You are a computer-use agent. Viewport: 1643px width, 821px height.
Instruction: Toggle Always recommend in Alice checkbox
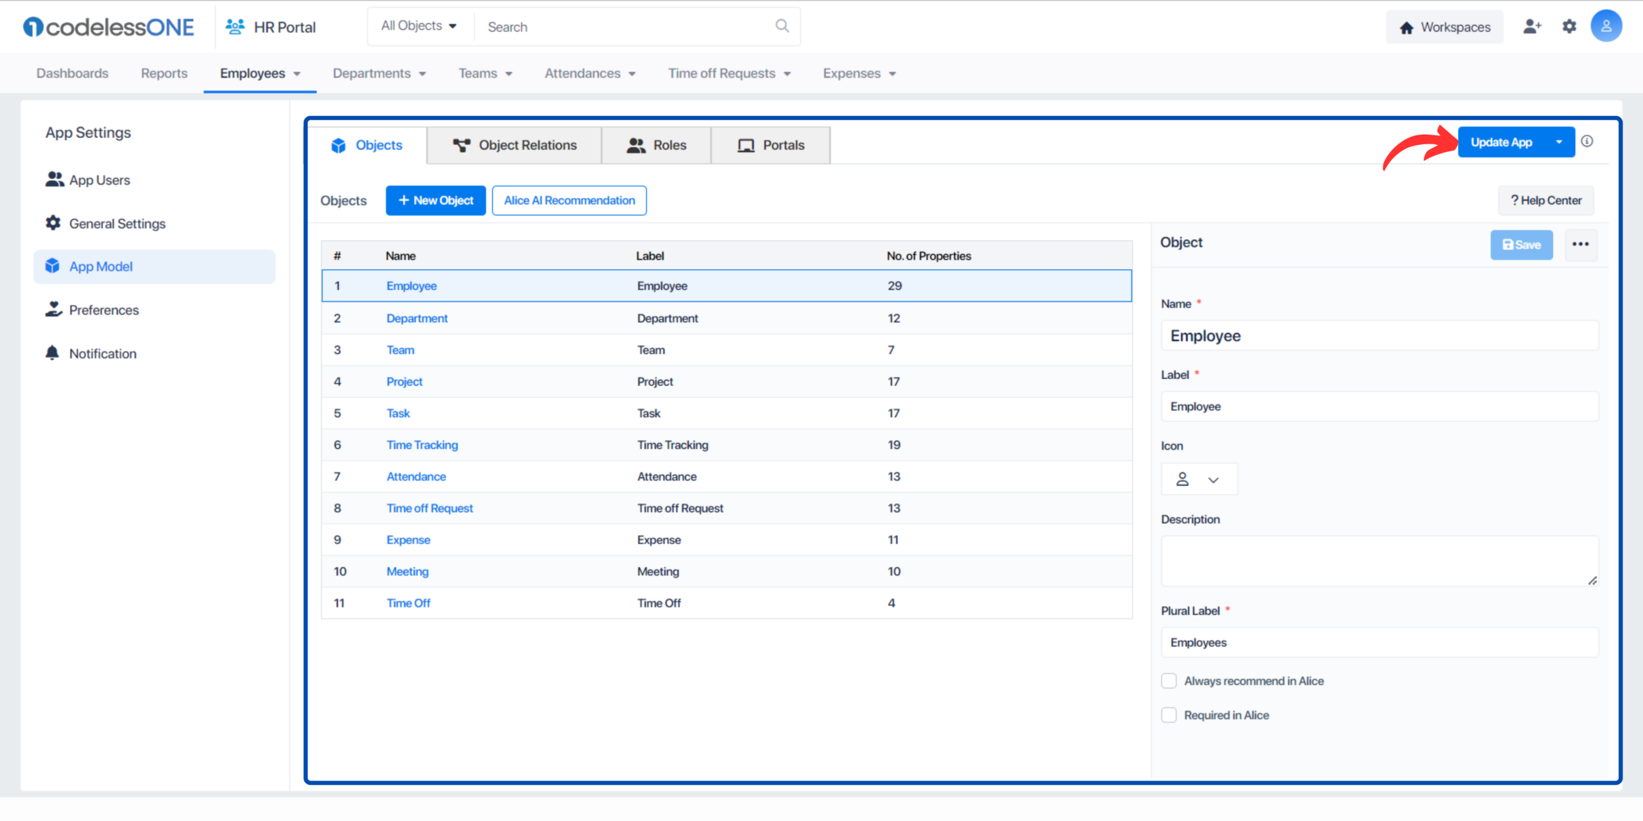1169,681
